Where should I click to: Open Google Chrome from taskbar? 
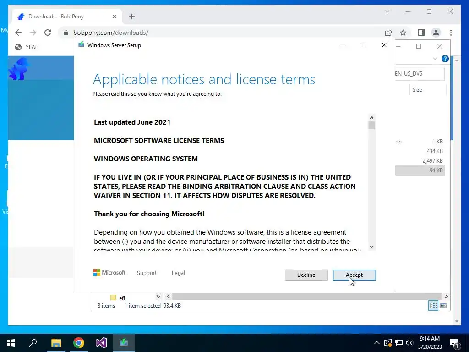tap(79, 343)
